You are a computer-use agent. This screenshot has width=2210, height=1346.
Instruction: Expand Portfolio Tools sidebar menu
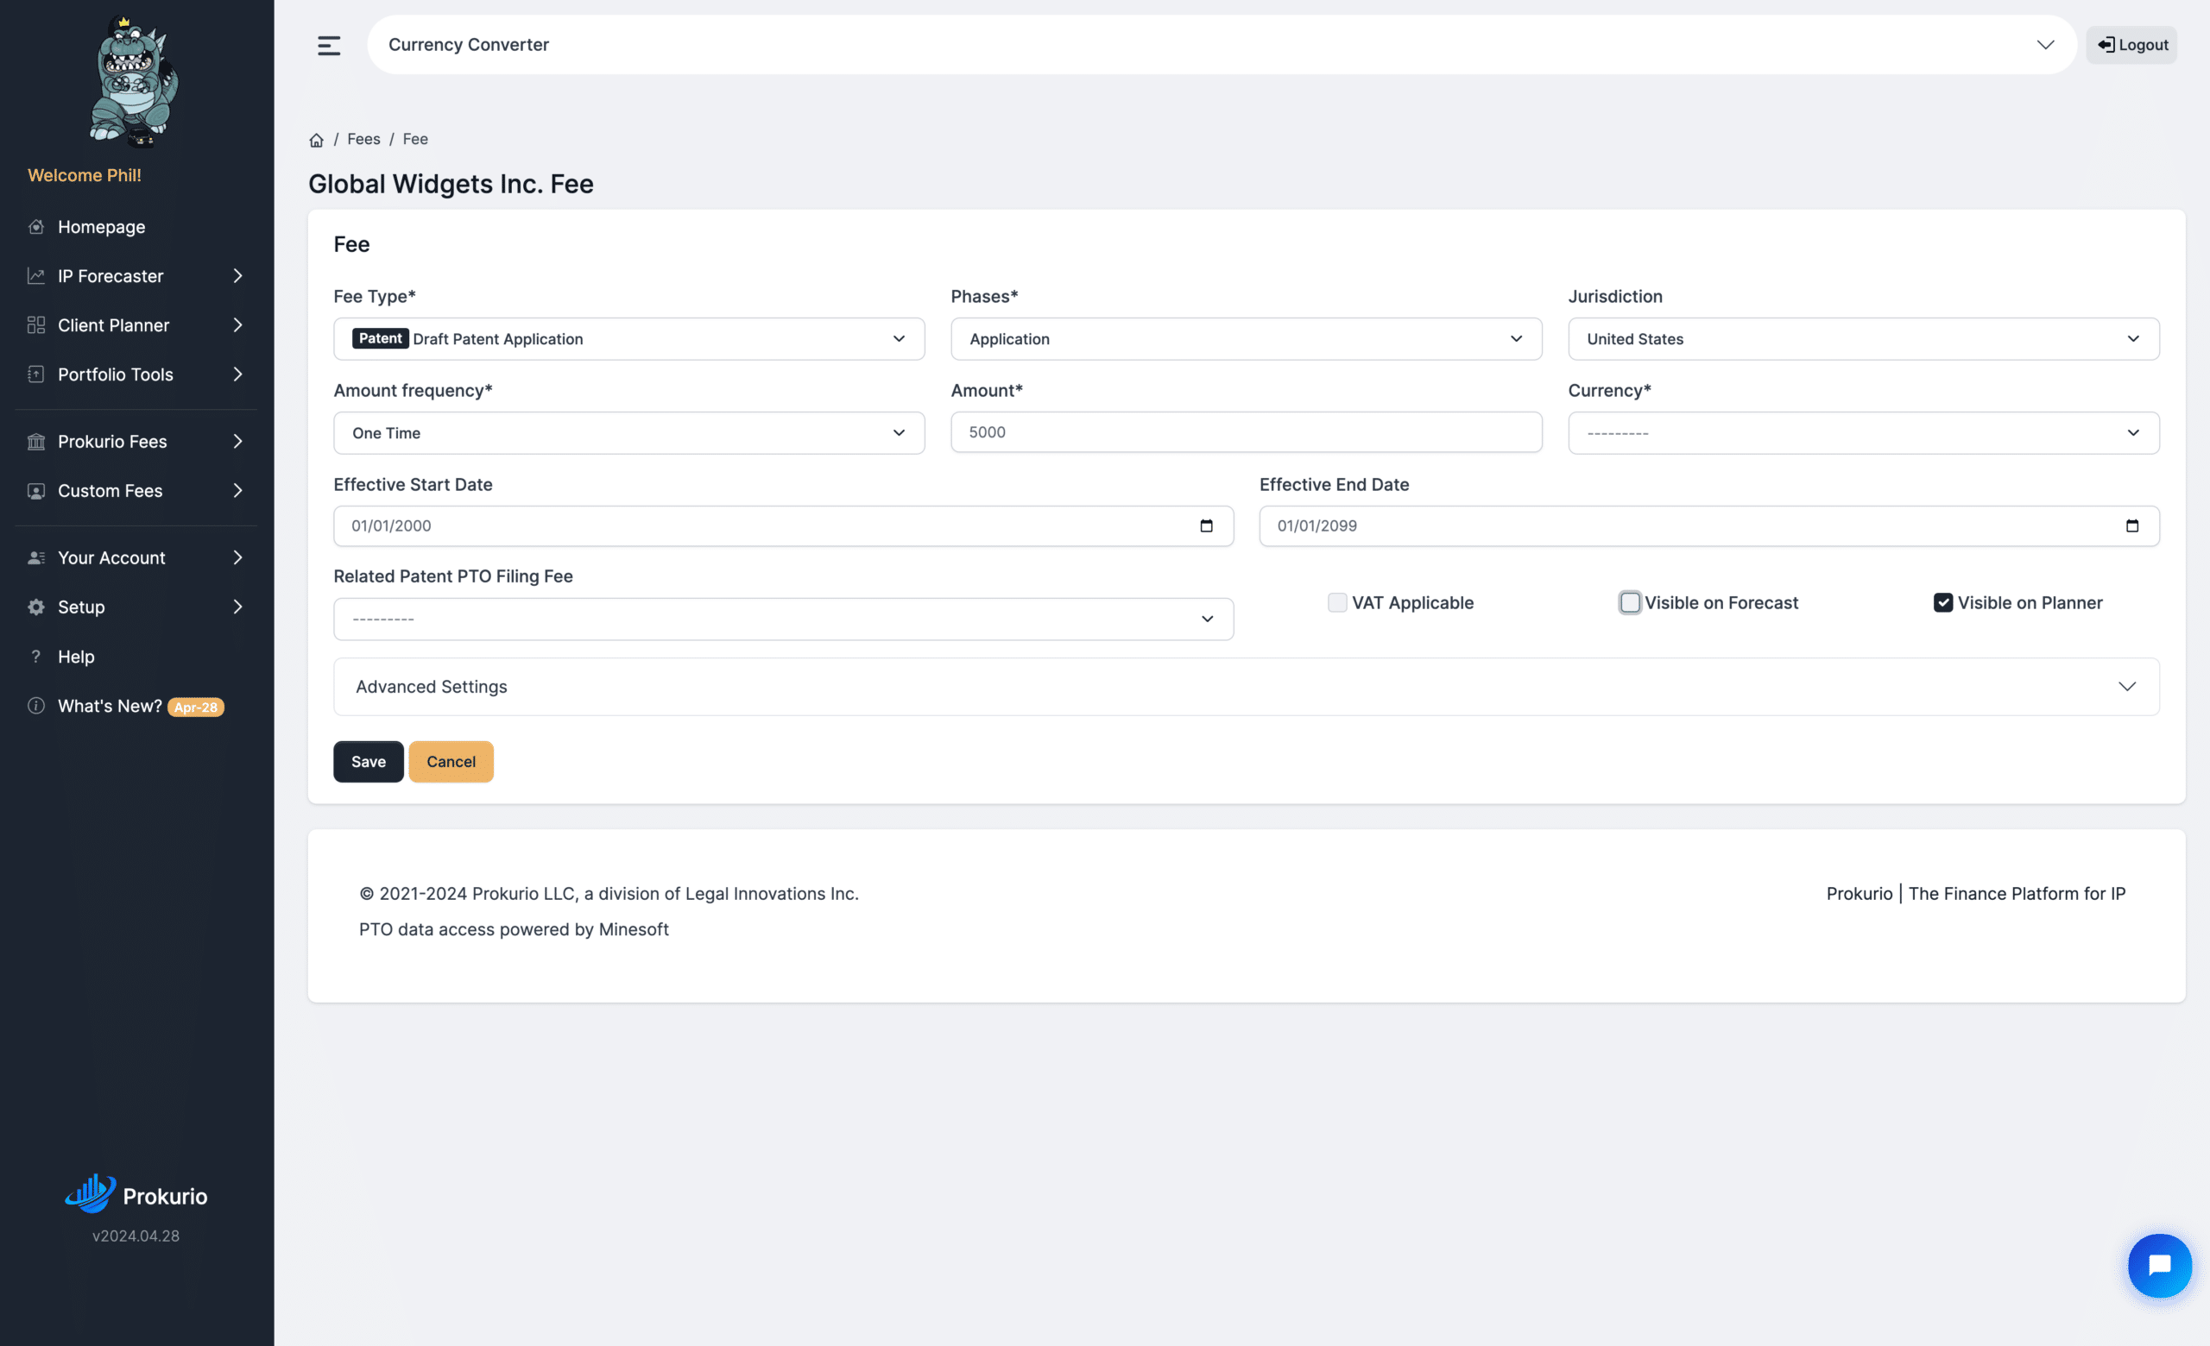tap(136, 374)
